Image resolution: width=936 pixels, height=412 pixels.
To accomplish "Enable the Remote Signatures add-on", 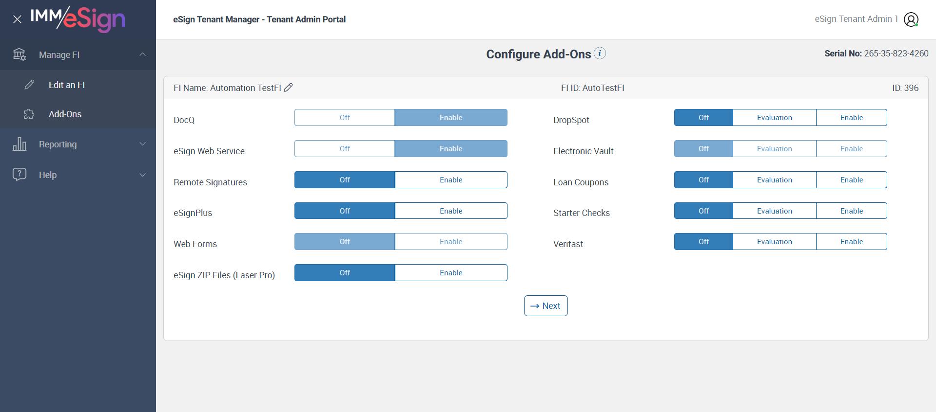I will click(451, 180).
